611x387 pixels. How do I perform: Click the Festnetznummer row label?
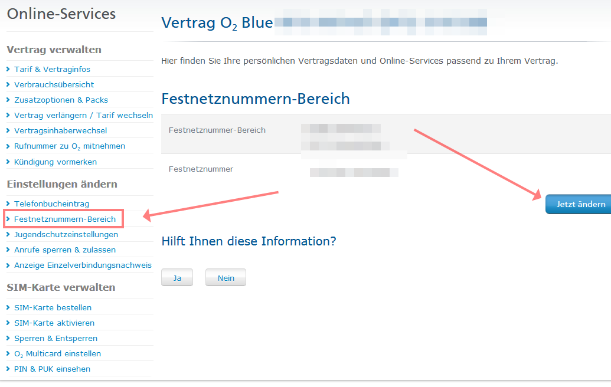click(201, 169)
